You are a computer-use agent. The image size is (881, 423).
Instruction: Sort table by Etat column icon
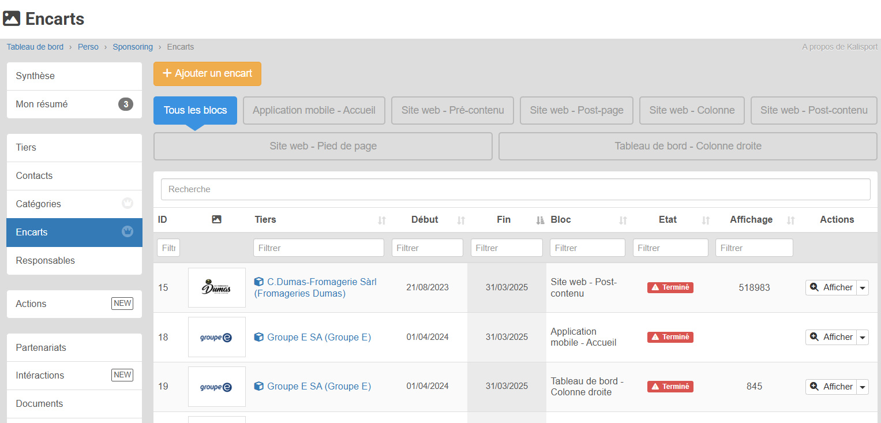pyautogui.click(x=706, y=220)
